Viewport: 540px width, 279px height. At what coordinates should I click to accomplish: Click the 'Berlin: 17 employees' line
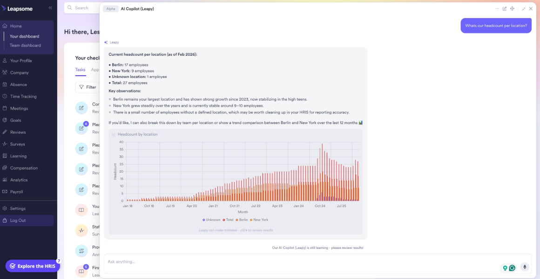click(x=128, y=65)
